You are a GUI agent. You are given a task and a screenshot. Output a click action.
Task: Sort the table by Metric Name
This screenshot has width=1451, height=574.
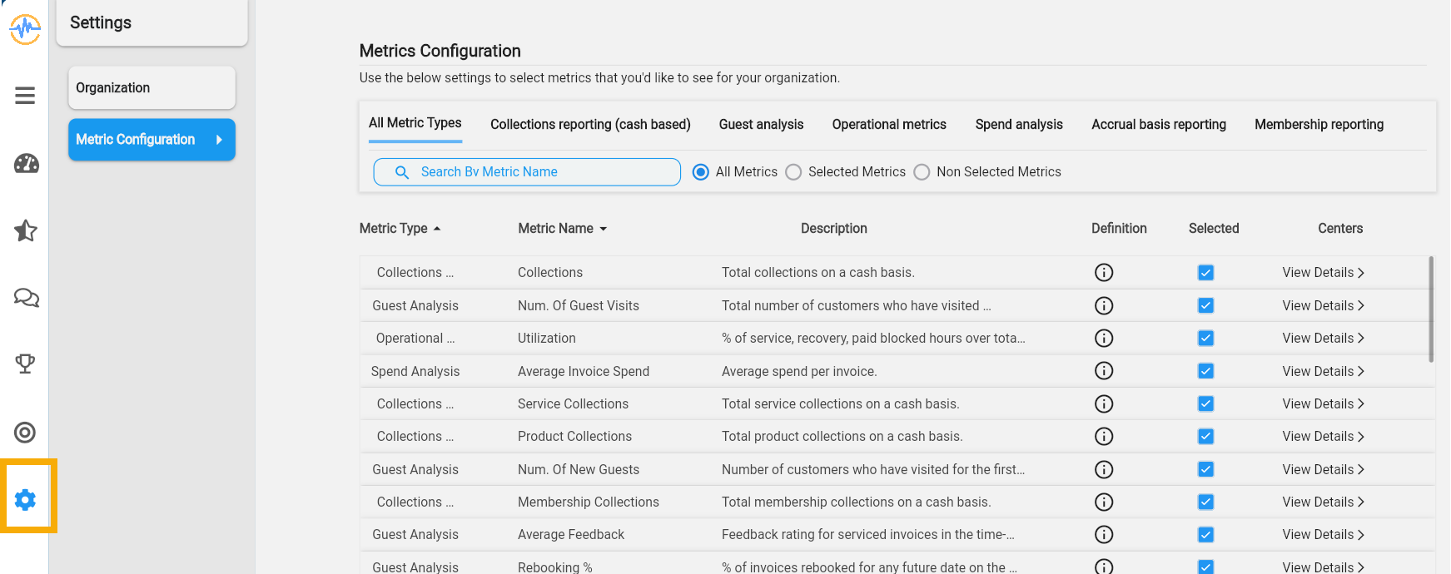(x=563, y=229)
